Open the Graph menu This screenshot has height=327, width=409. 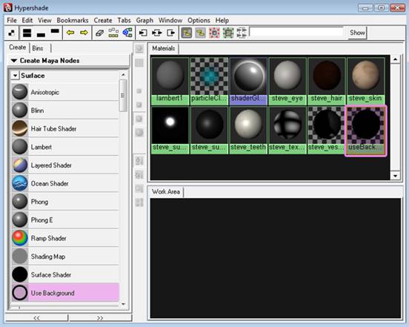click(144, 20)
